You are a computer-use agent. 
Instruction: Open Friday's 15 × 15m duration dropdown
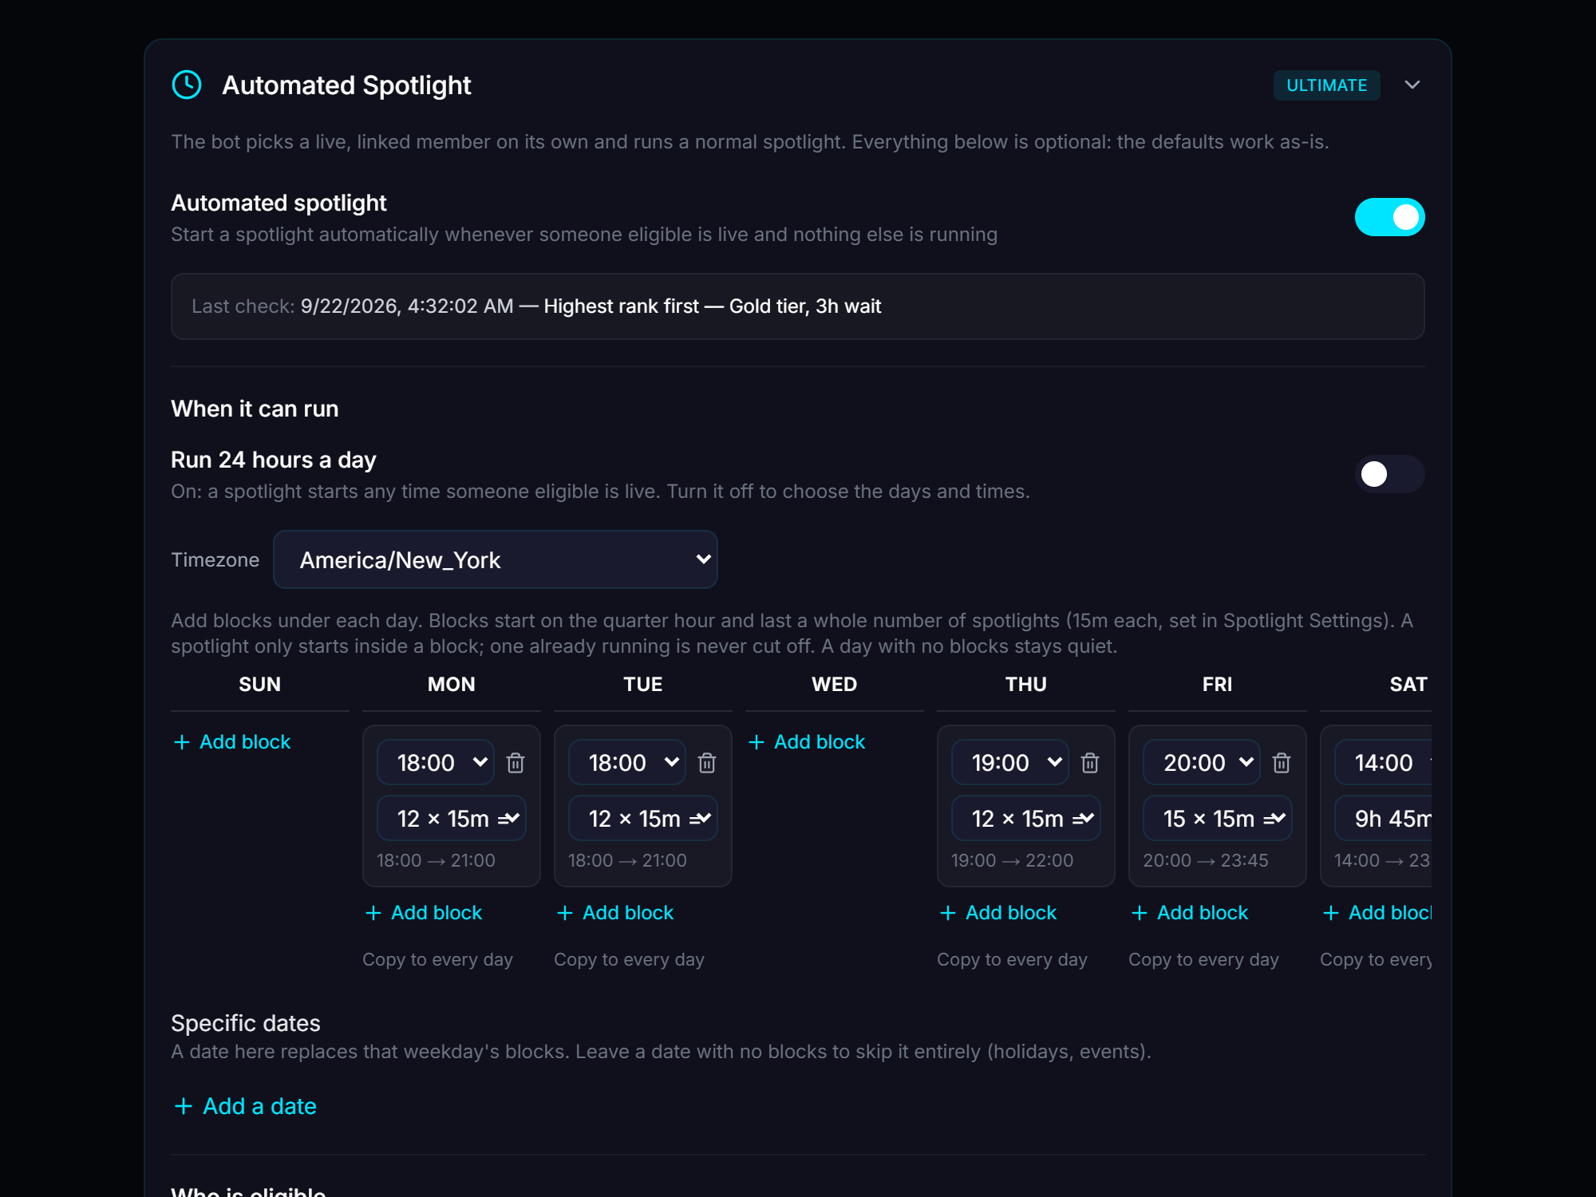[1217, 818]
